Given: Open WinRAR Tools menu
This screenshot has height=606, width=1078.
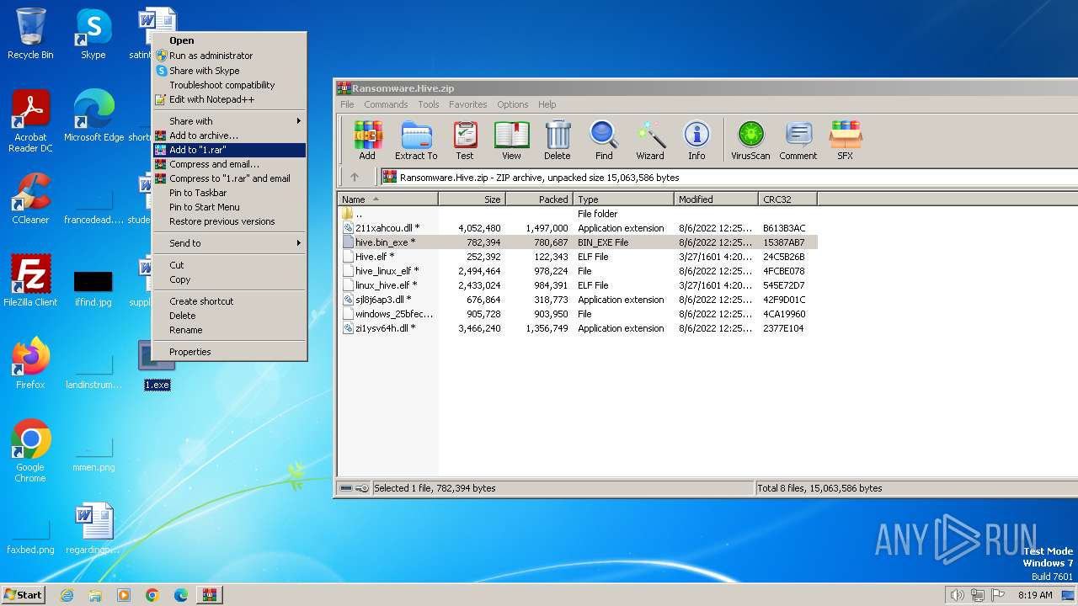Looking at the screenshot, I should coord(429,104).
